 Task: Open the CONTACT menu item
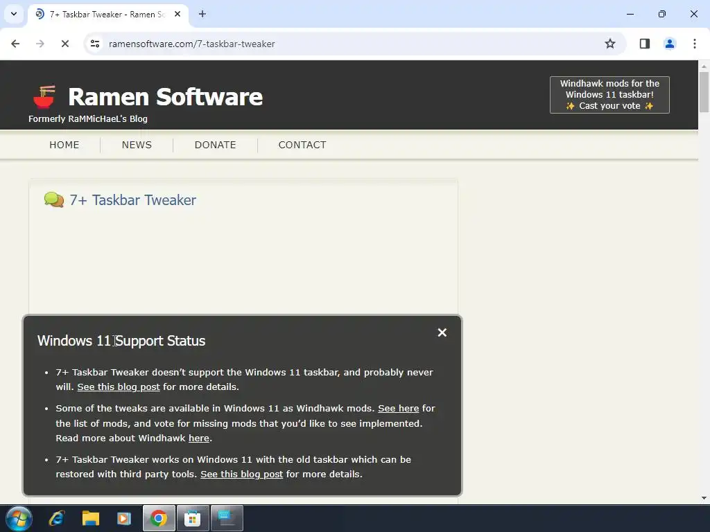coord(302,145)
